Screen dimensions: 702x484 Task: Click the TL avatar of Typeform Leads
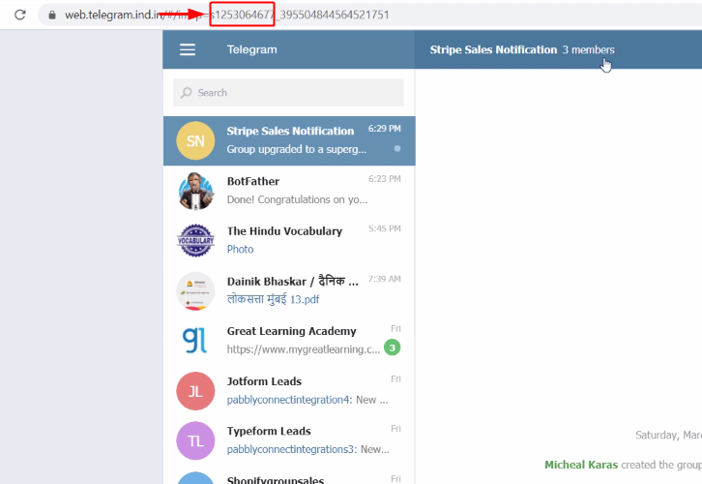[x=195, y=440]
